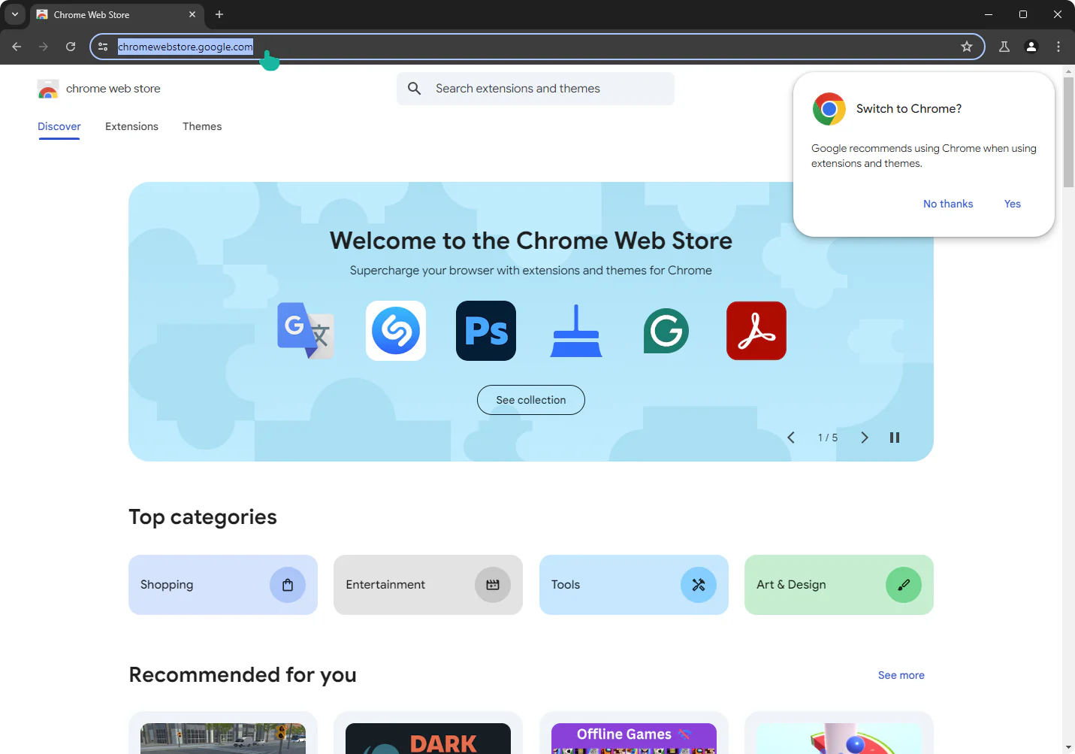This screenshot has width=1075, height=754.
Task: Maximize the browser window
Action: (1023, 14)
